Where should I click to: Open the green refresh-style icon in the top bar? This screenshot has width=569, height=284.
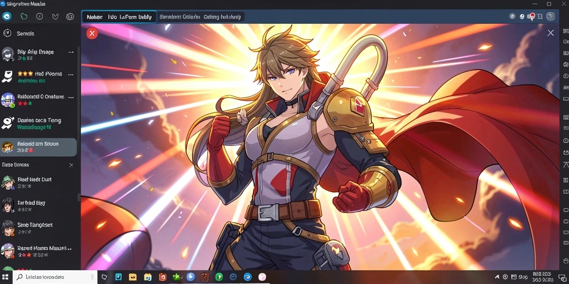pyautogui.click(x=24, y=16)
